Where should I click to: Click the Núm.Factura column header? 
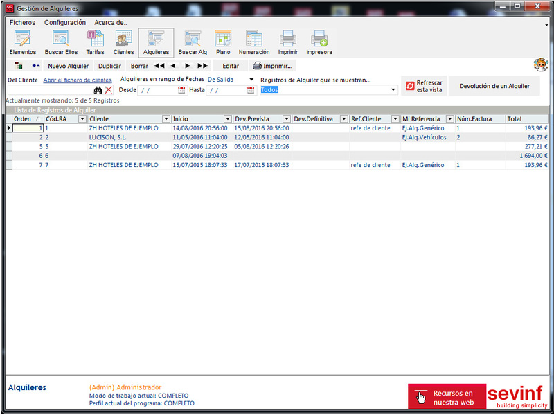click(x=480, y=119)
